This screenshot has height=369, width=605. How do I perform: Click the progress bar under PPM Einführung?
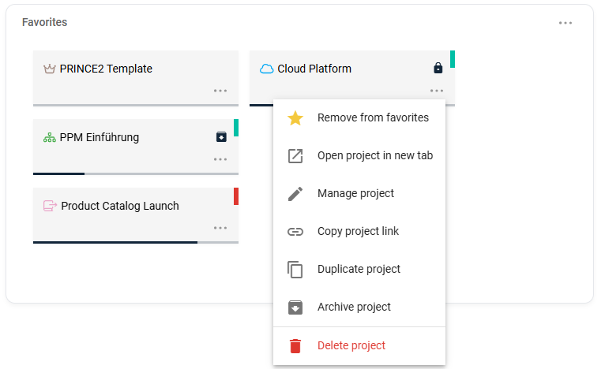[135, 173]
